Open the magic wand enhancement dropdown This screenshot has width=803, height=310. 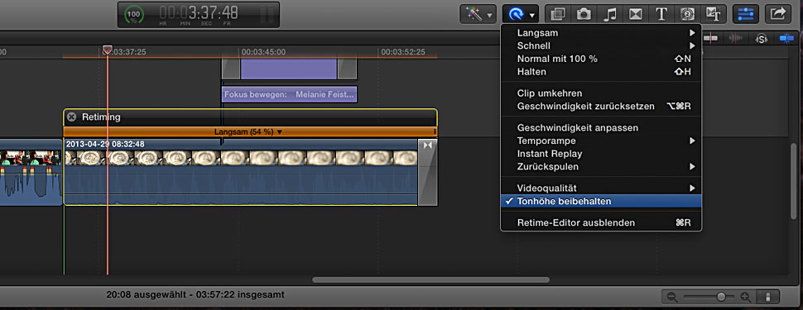pos(478,14)
